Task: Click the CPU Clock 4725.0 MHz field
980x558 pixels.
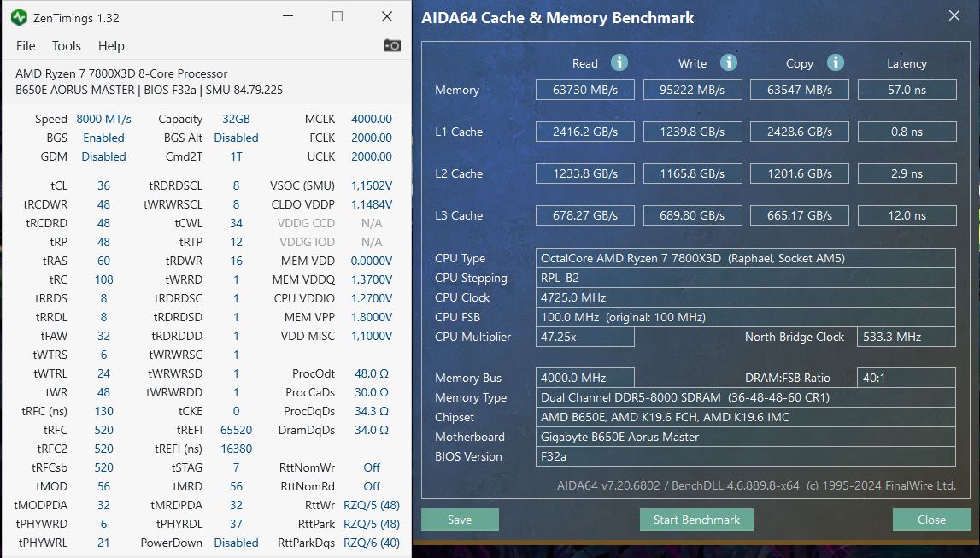Action: [746, 297]
